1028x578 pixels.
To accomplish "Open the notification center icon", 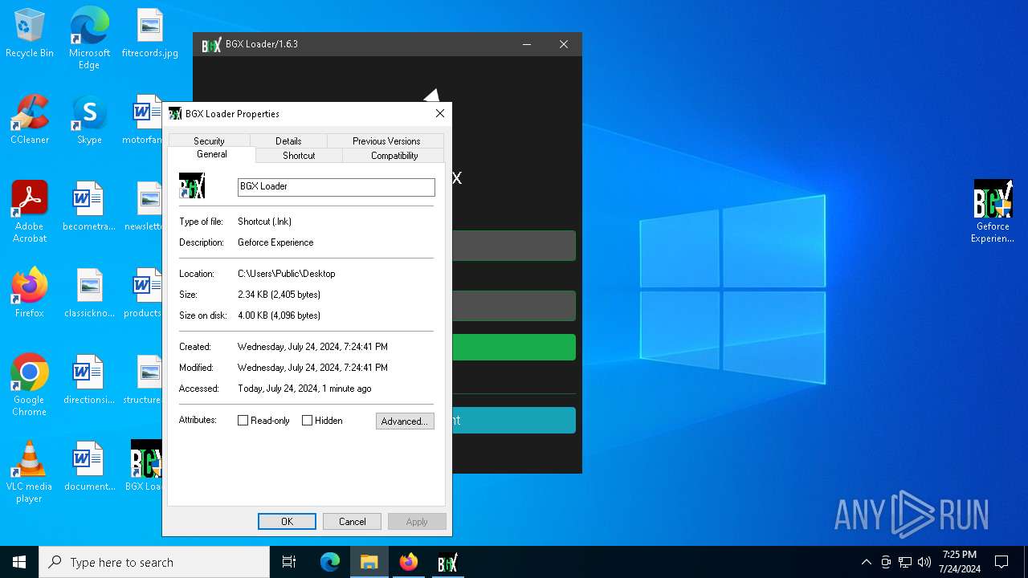I will tap(1001, 562).
